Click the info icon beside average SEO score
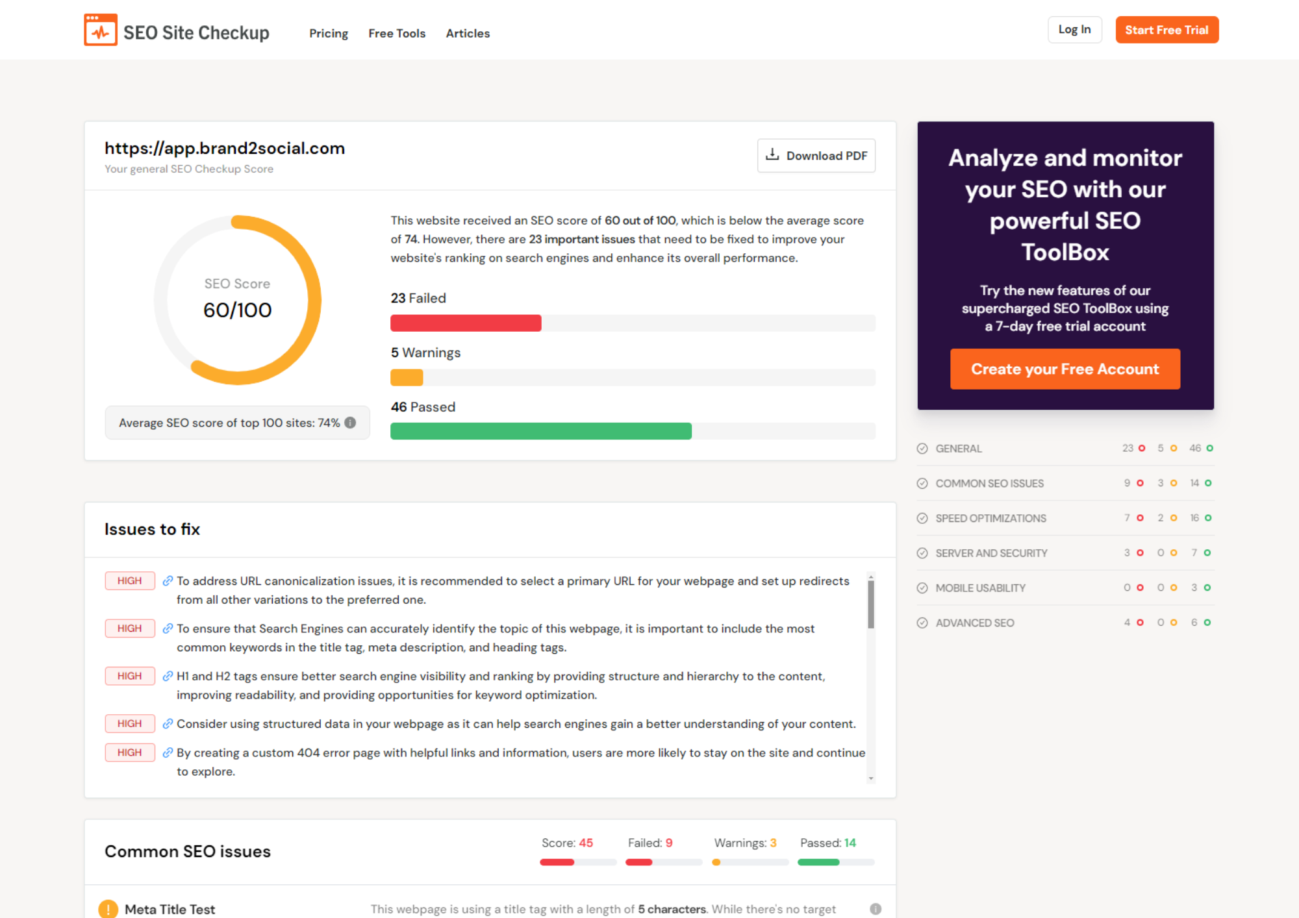The height and width of the screenshot is (918, 1299). [350, 423]
